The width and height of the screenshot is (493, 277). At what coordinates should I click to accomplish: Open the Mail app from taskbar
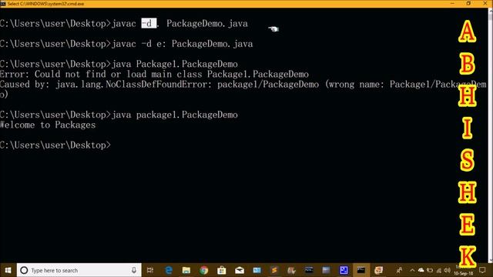click(240, 270)
